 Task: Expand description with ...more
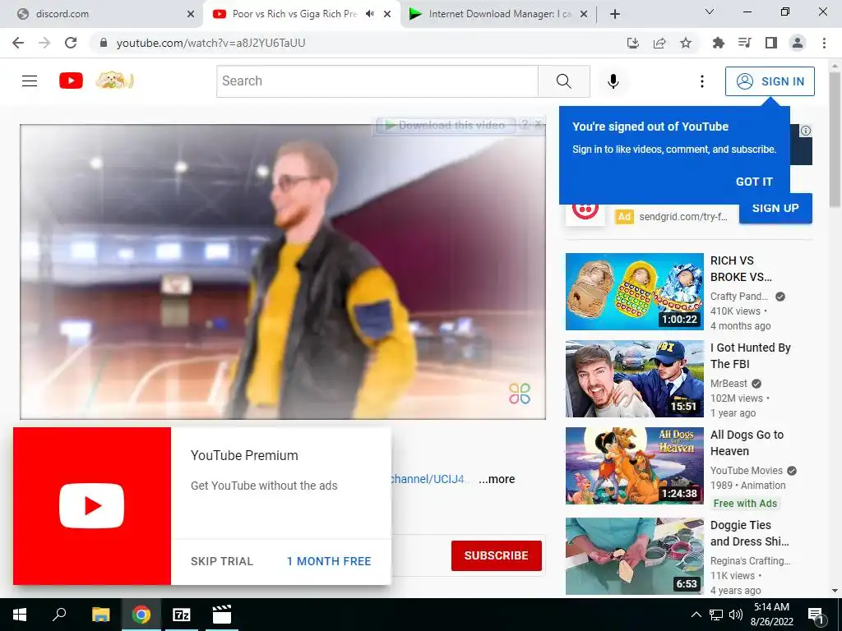pos(497,479)
